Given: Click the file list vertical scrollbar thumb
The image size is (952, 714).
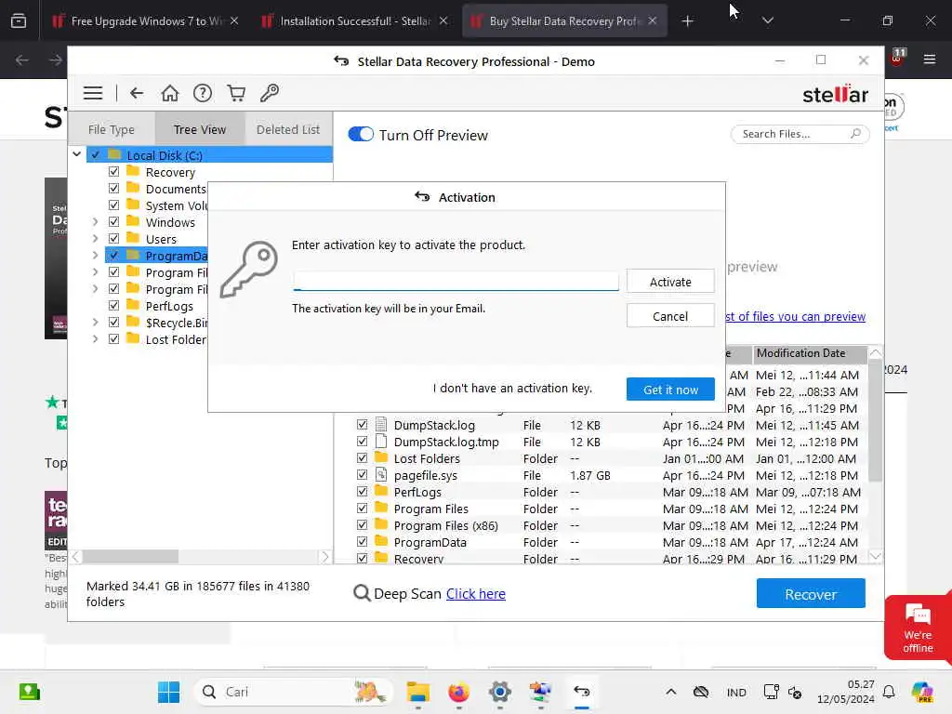Looking at the screenshot, I should [x=875, y=420].
